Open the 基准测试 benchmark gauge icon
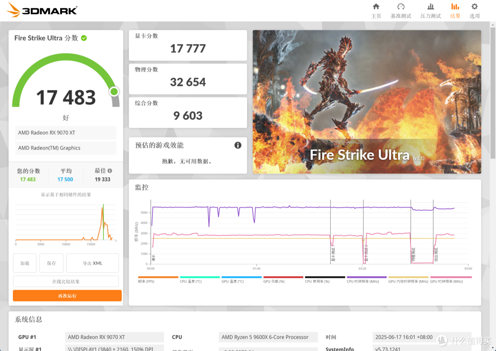This screenshot has width=496, height=351. coord(401,6)
